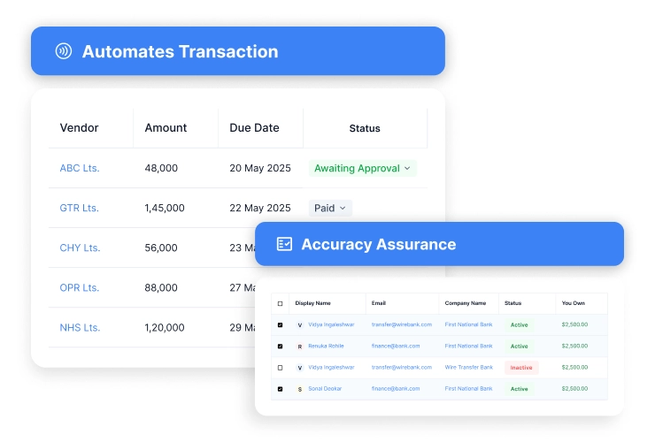
Task: Uncheck the Sonal Deokar row checkbox
Action: click(x=281, y=389)
